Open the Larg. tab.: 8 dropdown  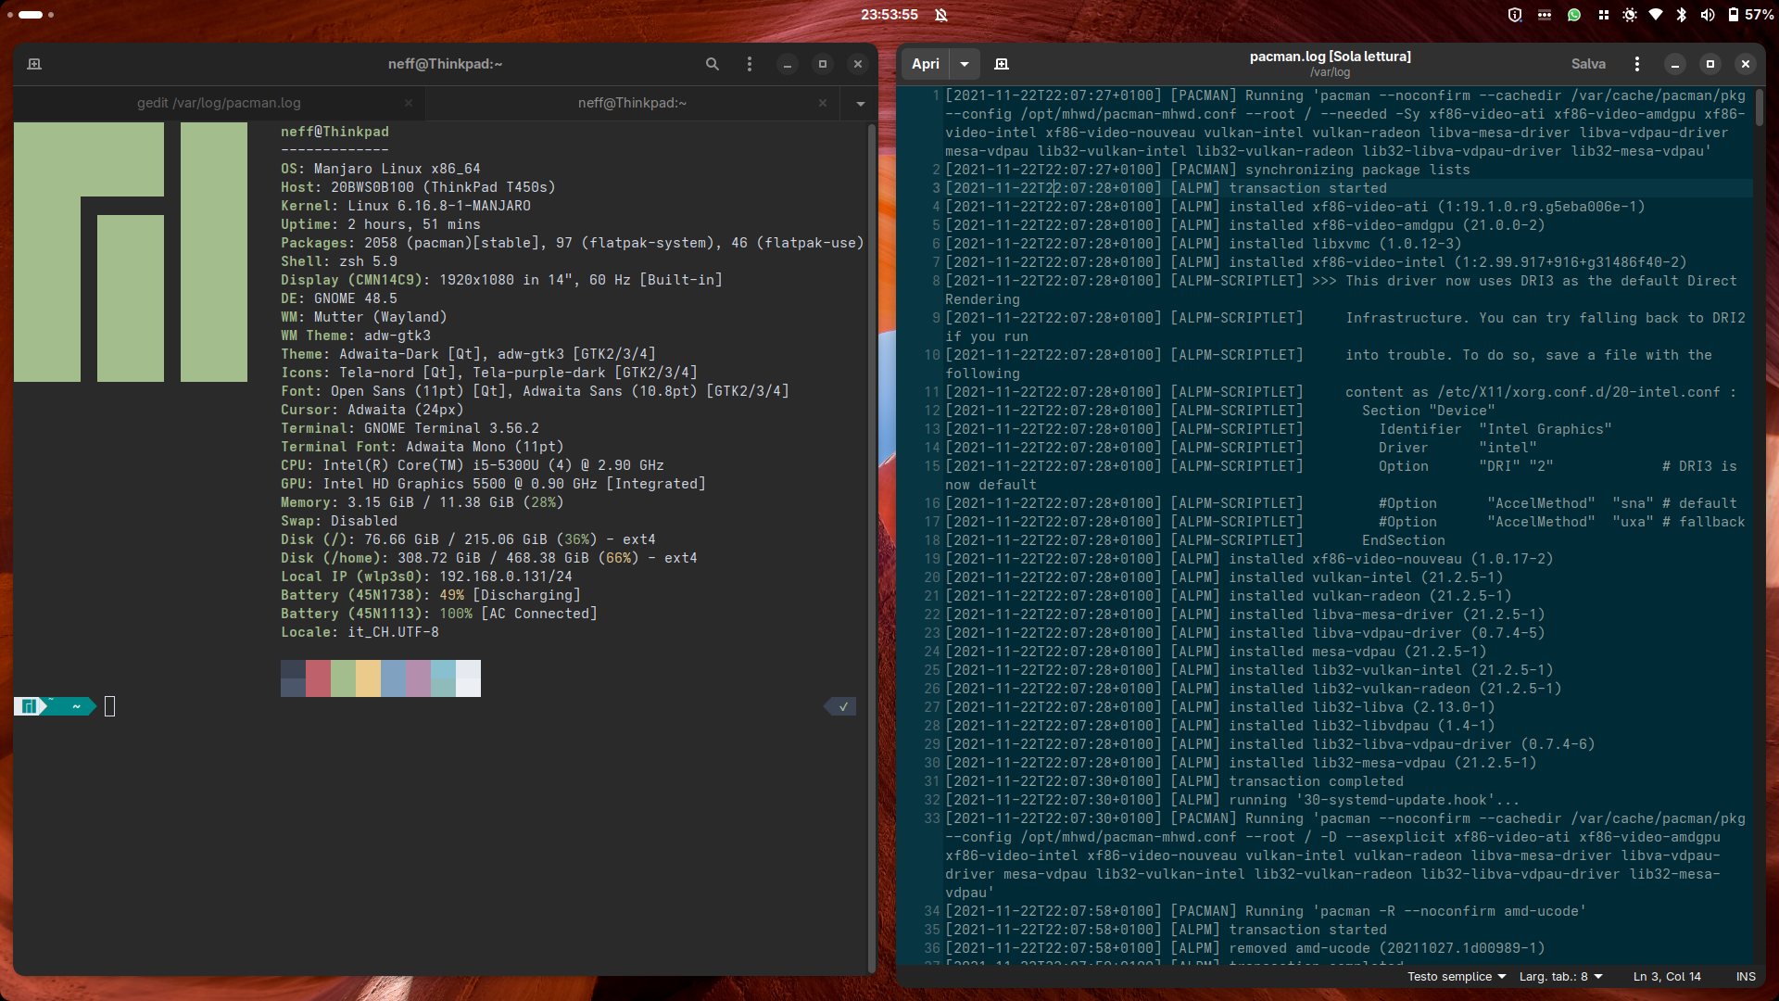tap(1560, 976)
